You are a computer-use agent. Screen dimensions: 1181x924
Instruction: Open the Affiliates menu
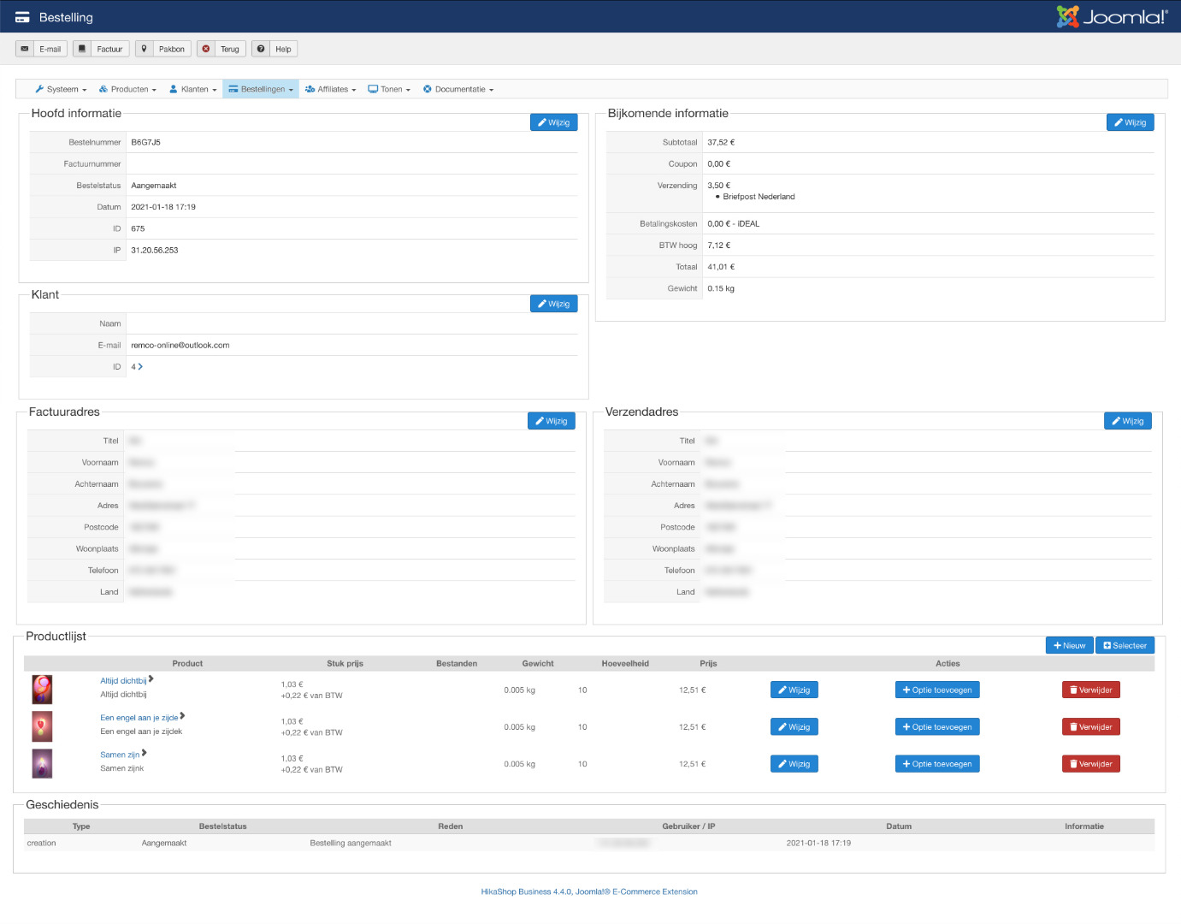(x=331, y=89)
